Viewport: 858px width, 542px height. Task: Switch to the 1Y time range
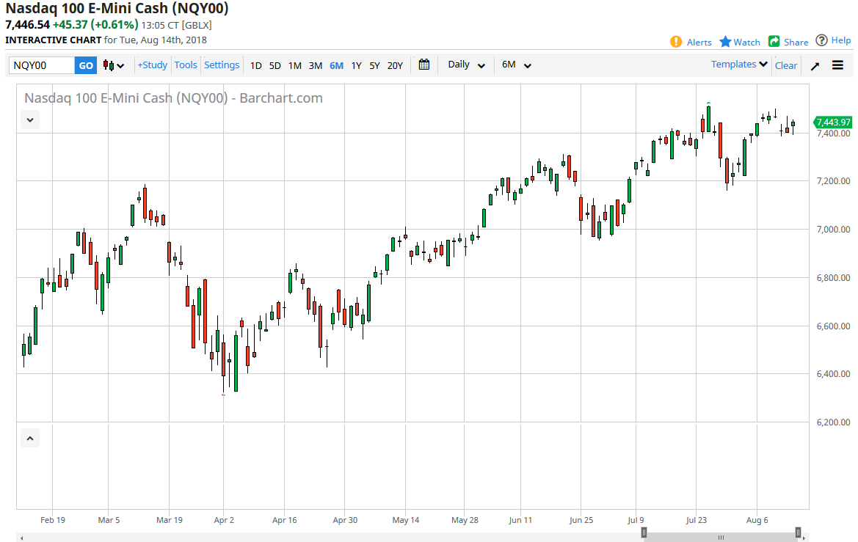356,65
